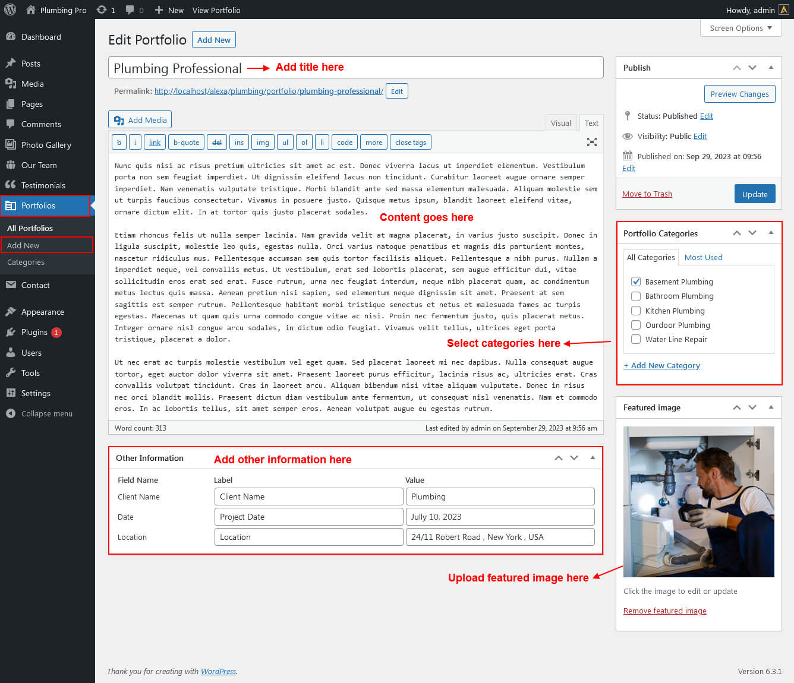Click the WordPress logo in admin bar

point(10,10)
